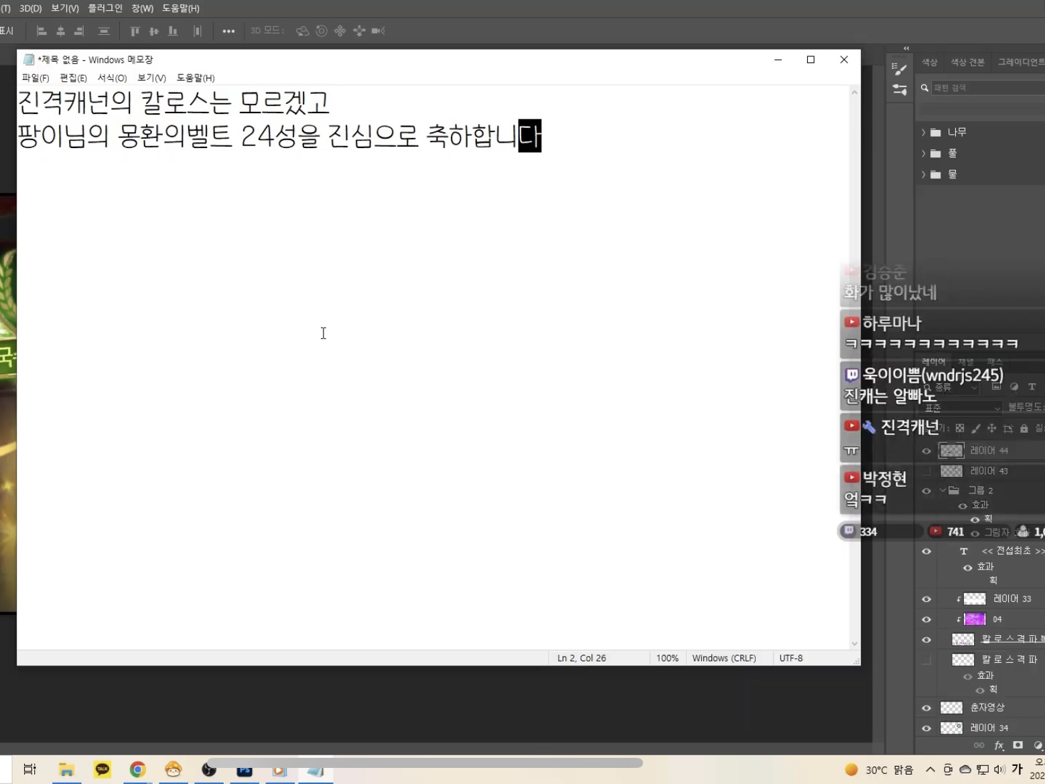
Task: Click the lock transparent pixels icon
Action: (x=960, y=428)
